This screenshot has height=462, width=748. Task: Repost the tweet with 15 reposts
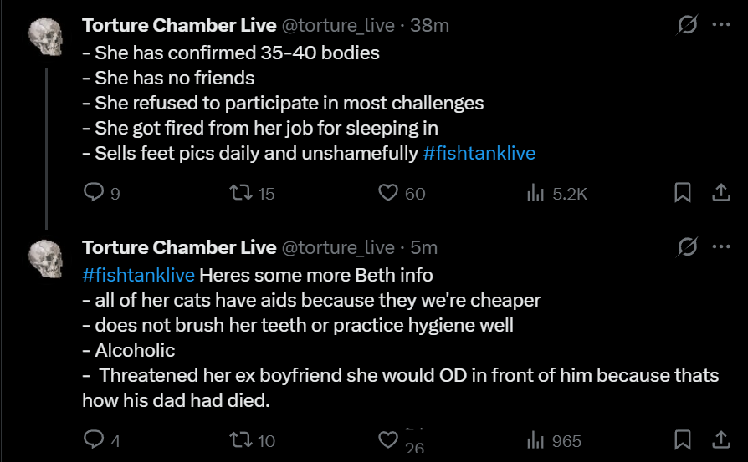[x=239, y=193]
